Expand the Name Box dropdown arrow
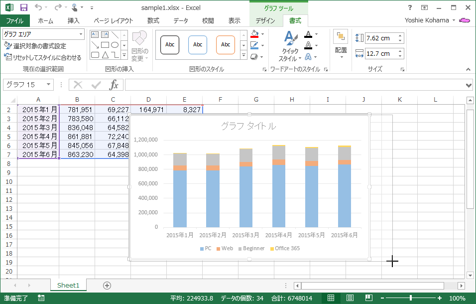 click(x=48, y=85)
